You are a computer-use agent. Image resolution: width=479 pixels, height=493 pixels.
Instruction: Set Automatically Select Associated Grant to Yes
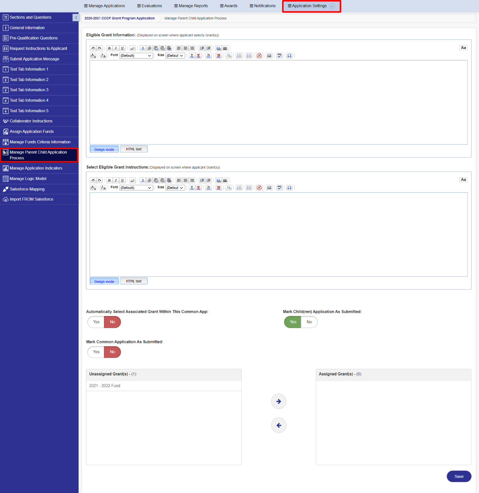(x=96, y=322)
